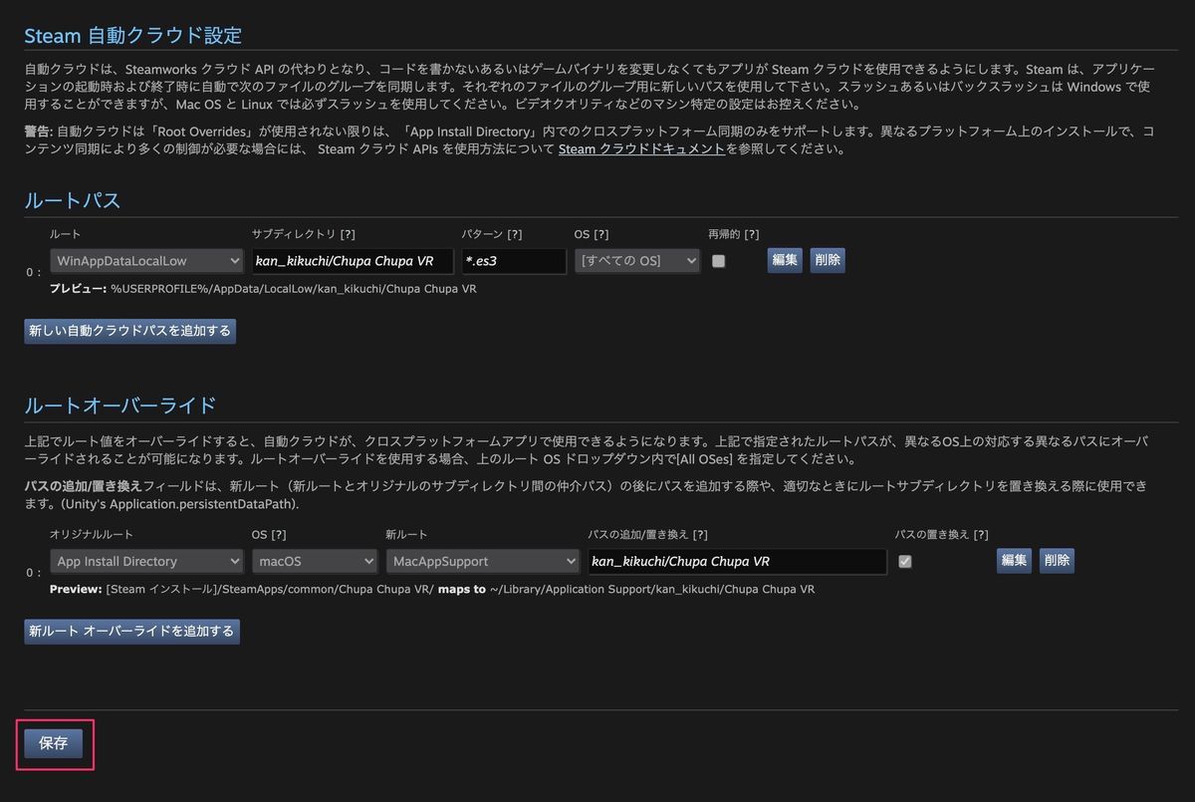Click the サブディレクトリ [?] label

(304, 234)
